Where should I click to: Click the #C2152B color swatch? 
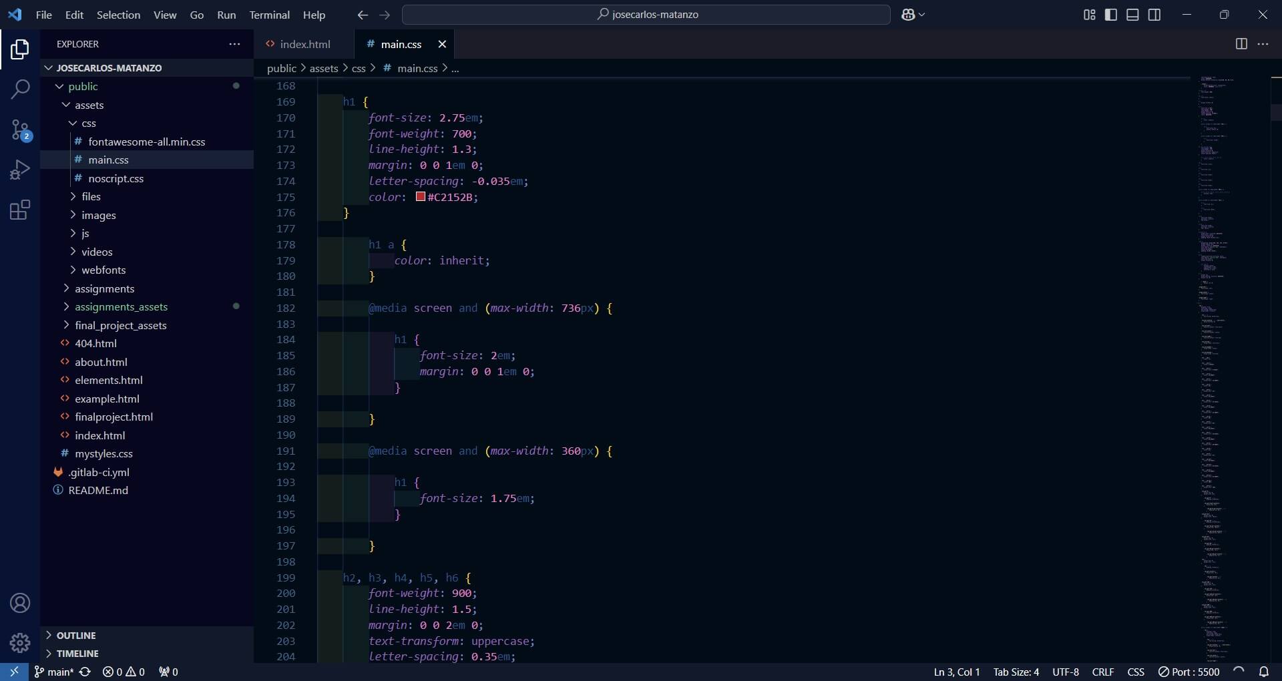point(421,196)
